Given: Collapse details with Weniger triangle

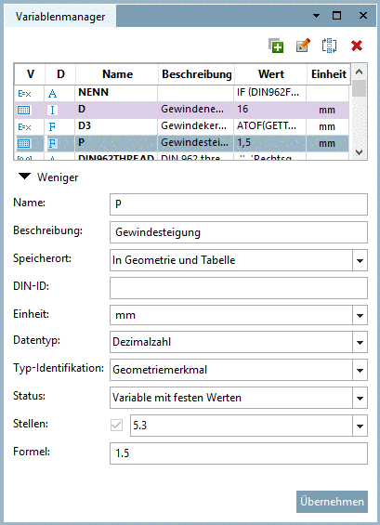Looking at the screenshot, I should pos(25,177).
